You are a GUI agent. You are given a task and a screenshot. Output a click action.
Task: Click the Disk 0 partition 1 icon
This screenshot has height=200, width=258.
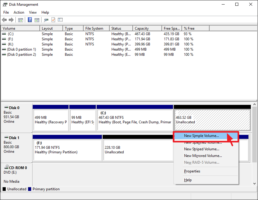(x=4, y=49)
